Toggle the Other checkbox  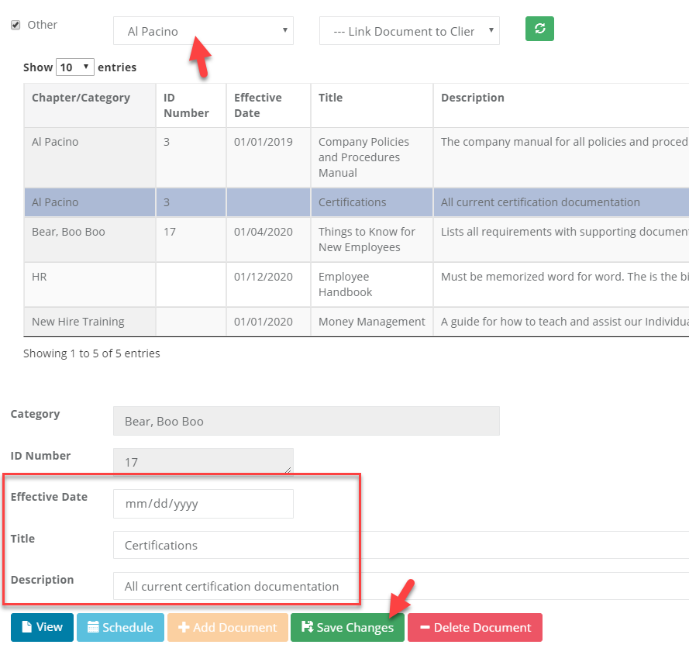(x=16, y=25)
